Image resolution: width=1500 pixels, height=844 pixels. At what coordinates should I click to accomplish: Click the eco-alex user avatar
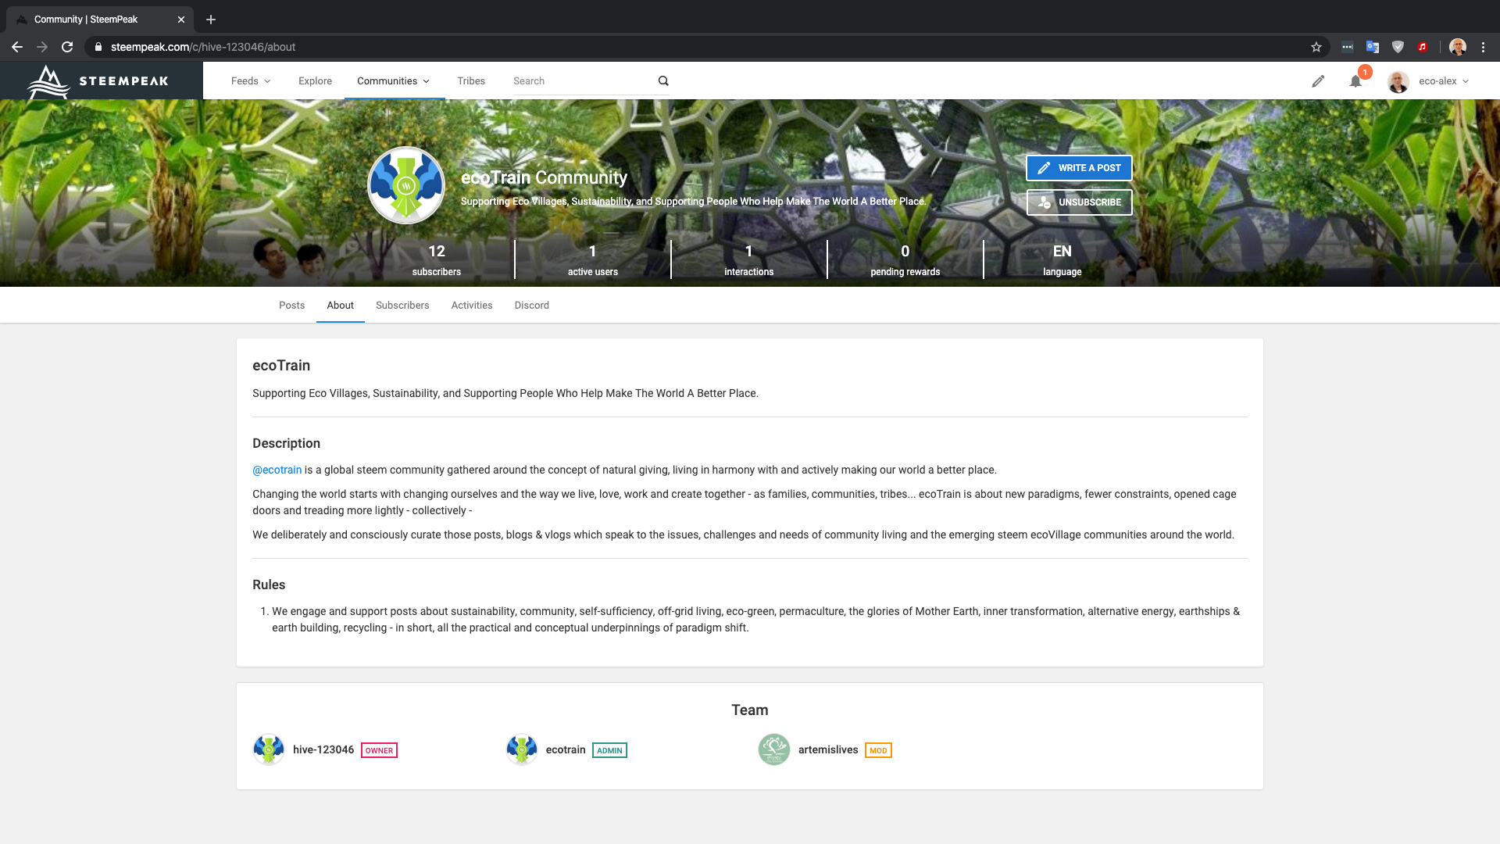(x=1398, y=81)
